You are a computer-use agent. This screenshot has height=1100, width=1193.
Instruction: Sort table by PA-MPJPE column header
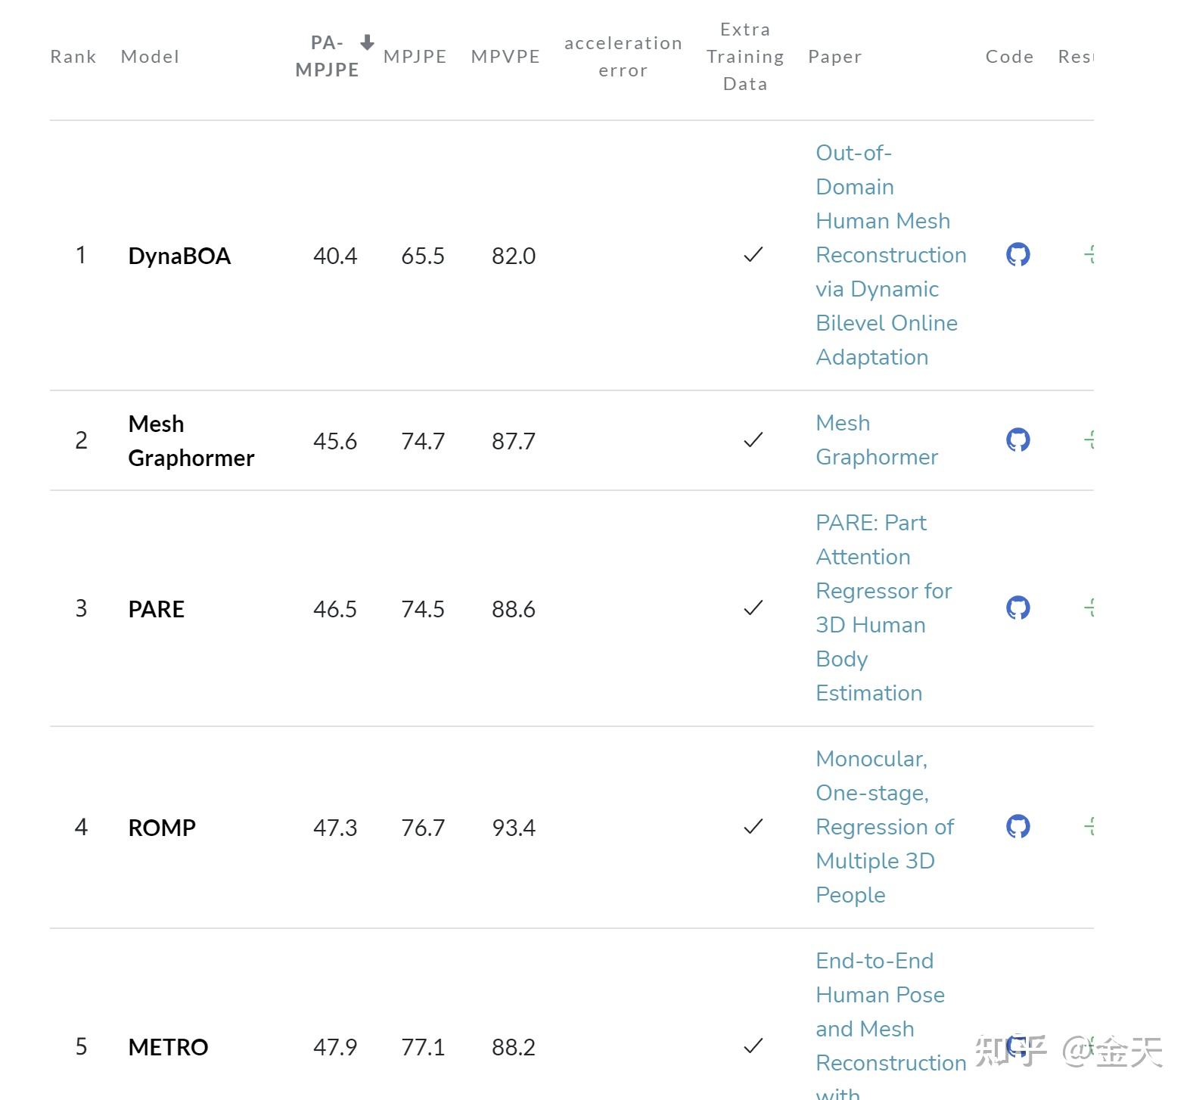(327, 56)
